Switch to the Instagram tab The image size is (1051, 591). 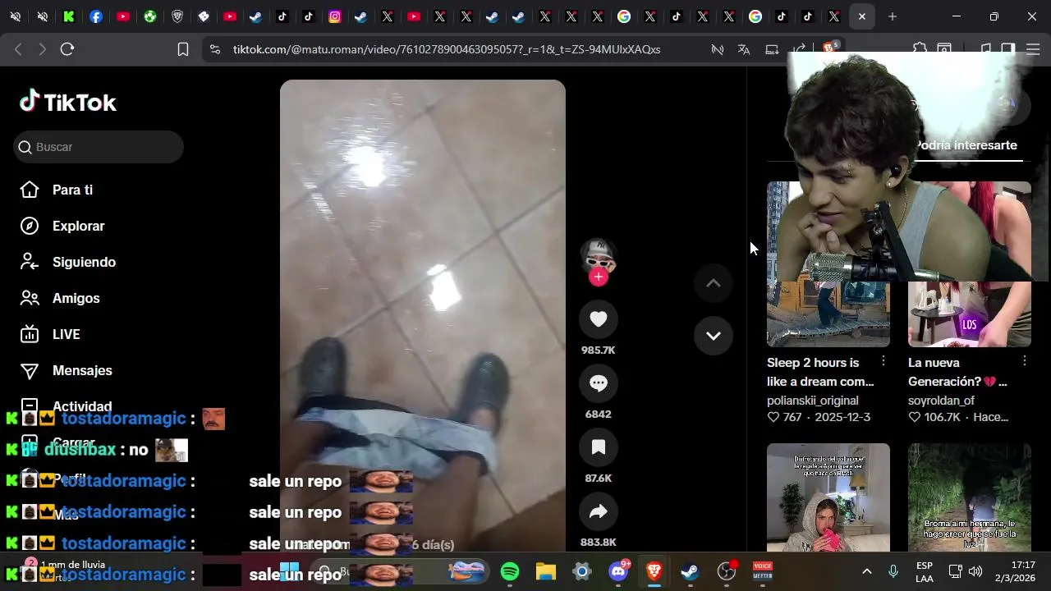pos(335,16)
